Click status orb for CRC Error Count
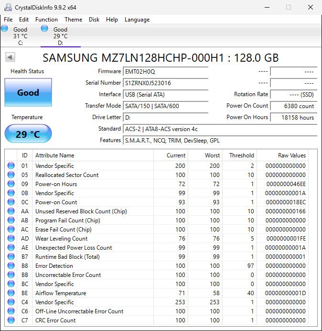 coord(11,320)
